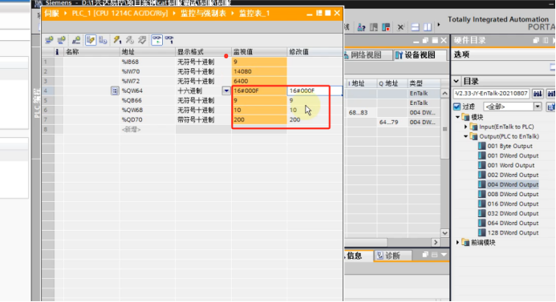This screenshot has width=556, height=302.
Task: Click the 地址 column header in watch table
Action: click(148, 52)
